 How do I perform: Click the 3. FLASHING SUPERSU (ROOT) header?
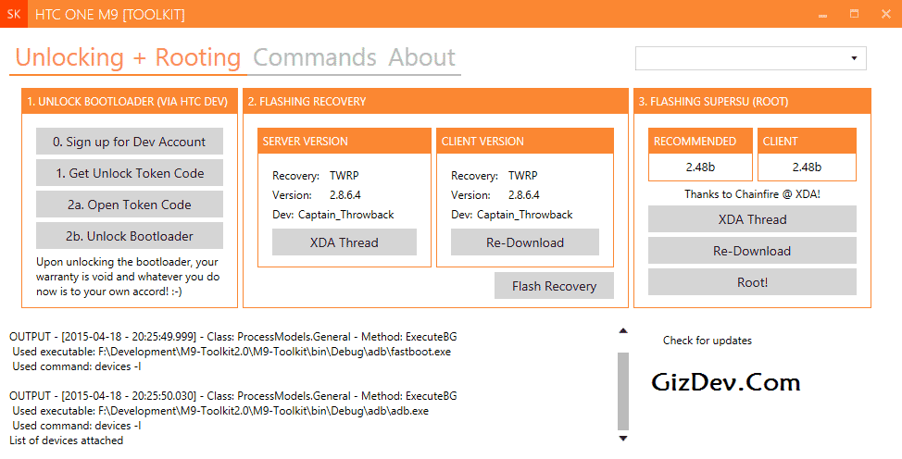click(x=752, y=101)
